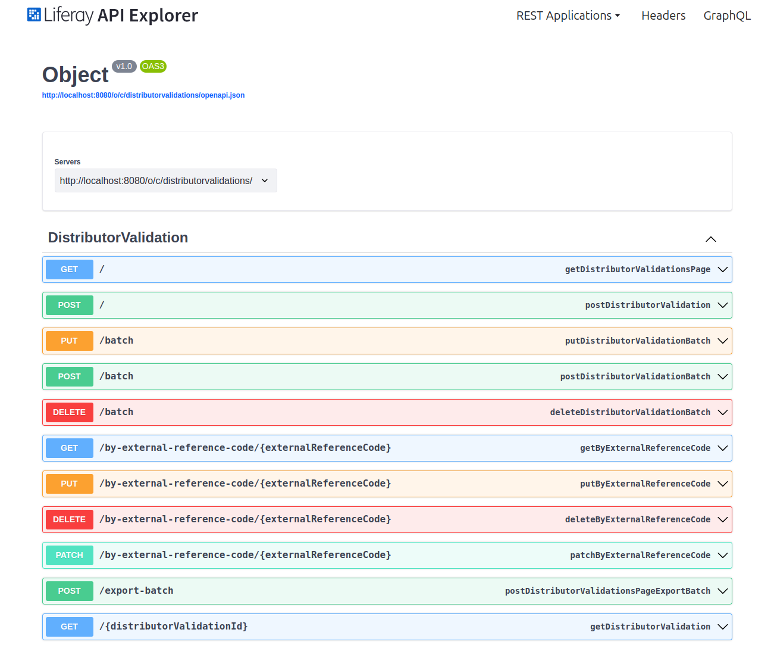Expand postDistributorValidationsPageExportBatch chevron arrow
This screenshot has height=645, width=771.
click(722, 591)
